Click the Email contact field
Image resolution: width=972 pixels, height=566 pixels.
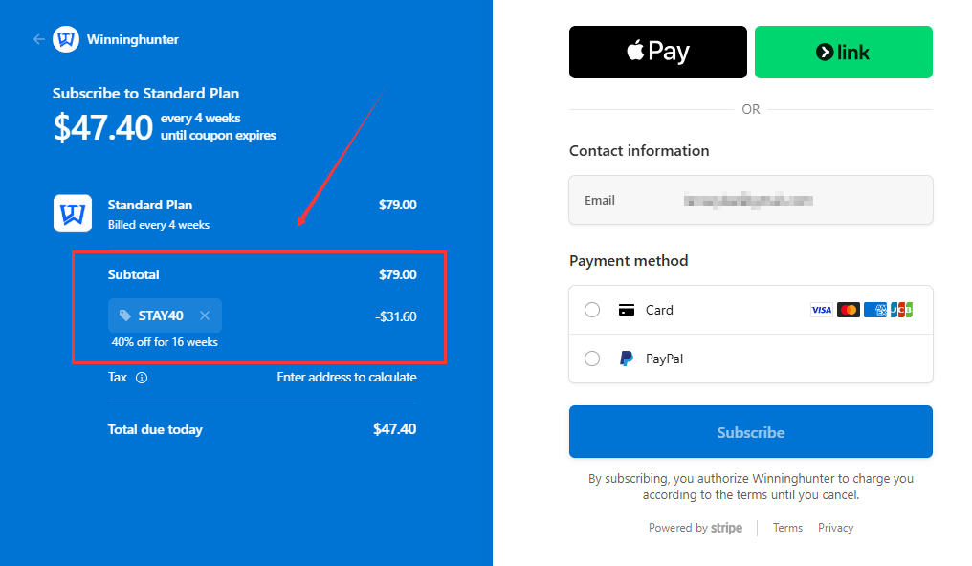(751, 200)
